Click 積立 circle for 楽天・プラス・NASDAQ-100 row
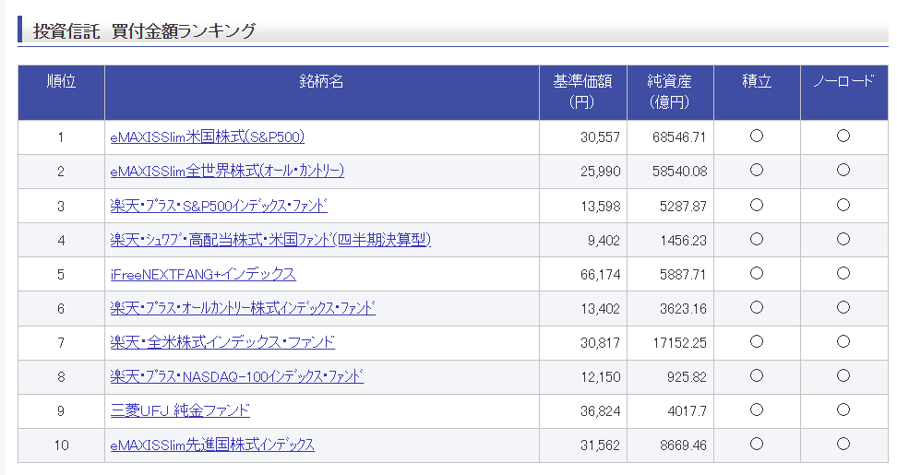This screenshot has width=897, height=475. (757, 376)
